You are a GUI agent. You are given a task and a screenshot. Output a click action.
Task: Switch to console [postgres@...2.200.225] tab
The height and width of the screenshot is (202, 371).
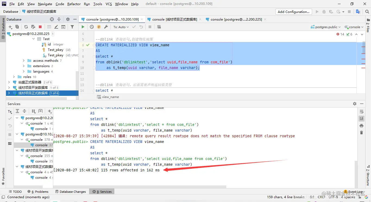tap(236, 19)
